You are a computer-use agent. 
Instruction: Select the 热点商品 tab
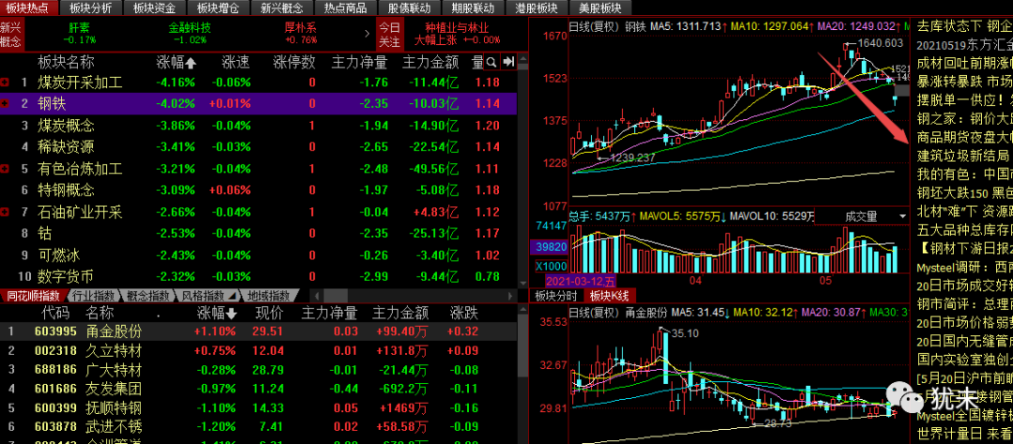point(345,7)
